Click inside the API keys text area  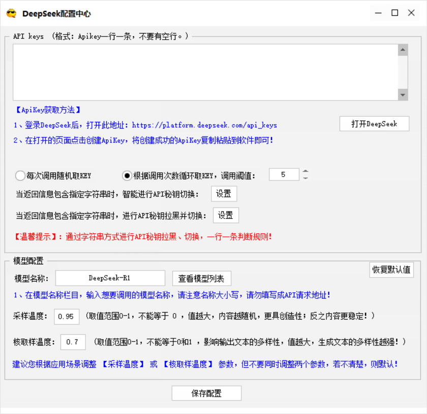205,73
